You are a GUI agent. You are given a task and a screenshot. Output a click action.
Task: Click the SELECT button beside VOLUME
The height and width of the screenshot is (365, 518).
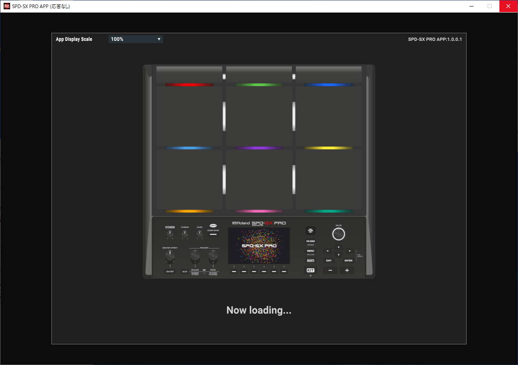[185, 272]
